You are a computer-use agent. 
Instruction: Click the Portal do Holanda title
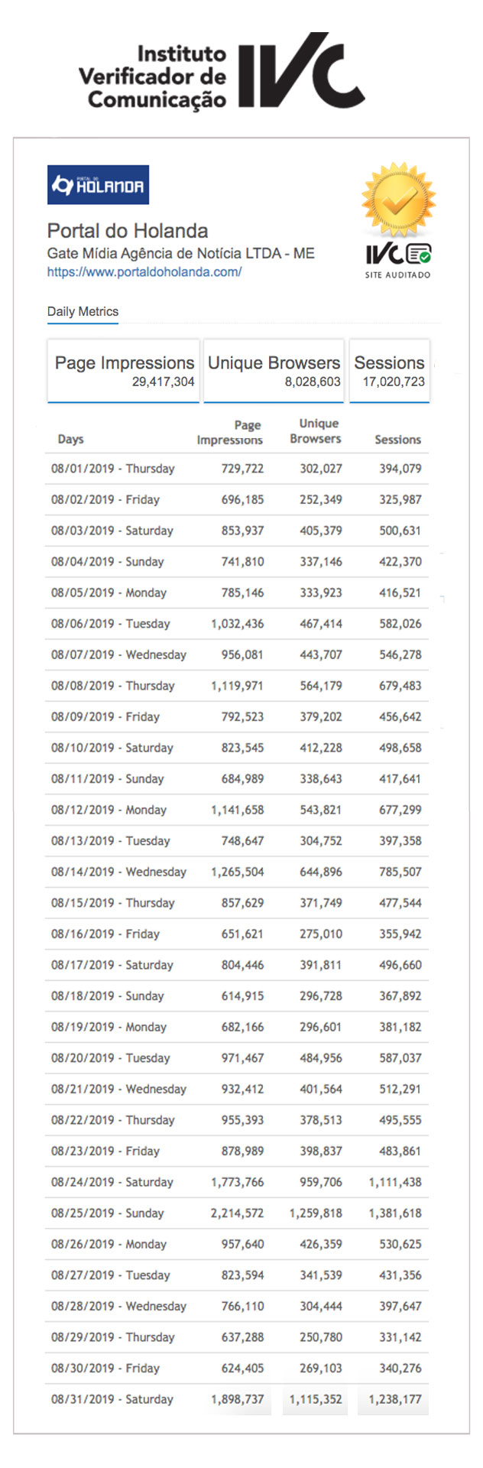point(128,231)
